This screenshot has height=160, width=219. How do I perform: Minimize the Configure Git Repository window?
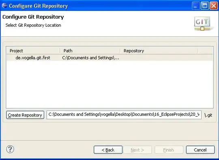point(196,6)
